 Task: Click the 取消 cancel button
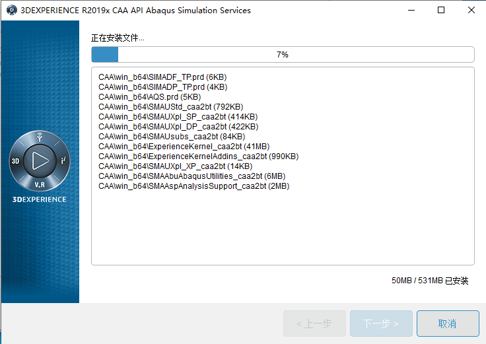pos(448,324)
